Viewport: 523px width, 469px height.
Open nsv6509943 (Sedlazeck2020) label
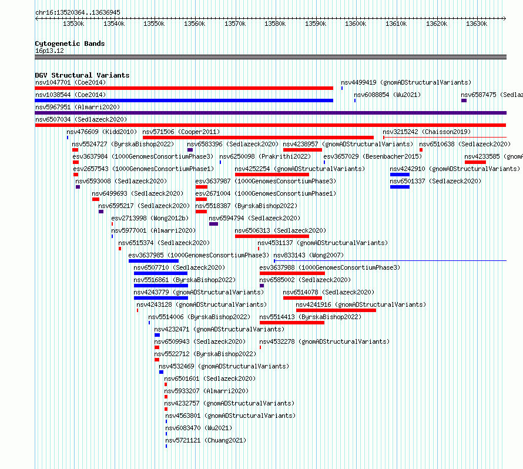(200, 341)
